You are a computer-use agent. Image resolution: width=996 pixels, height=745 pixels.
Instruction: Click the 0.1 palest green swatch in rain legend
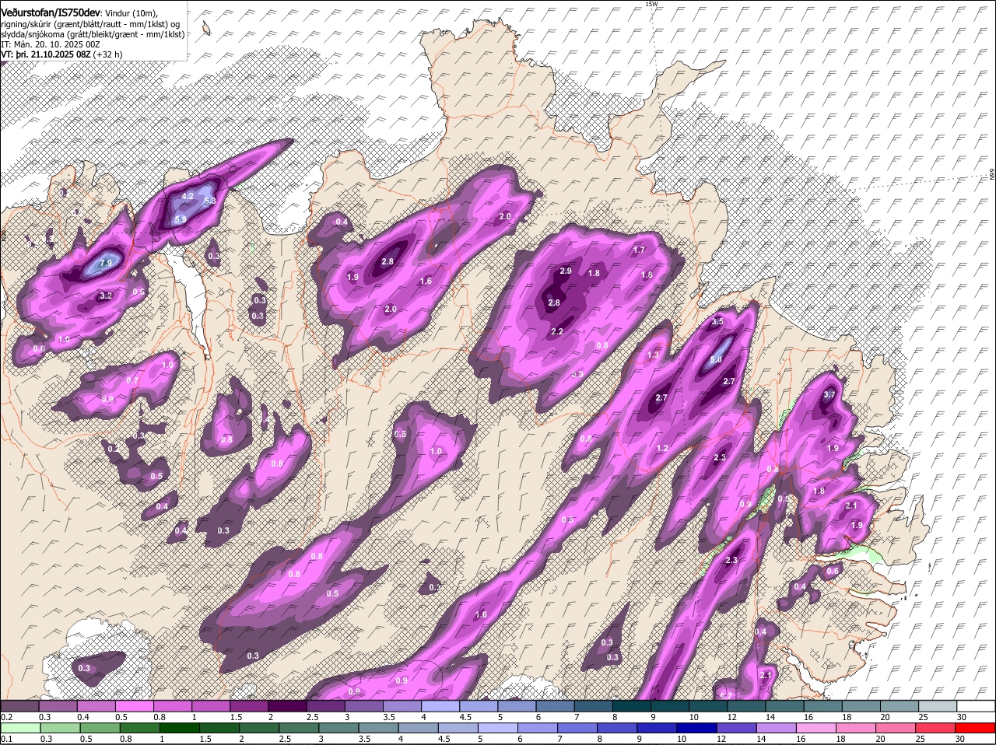(19, 728)
